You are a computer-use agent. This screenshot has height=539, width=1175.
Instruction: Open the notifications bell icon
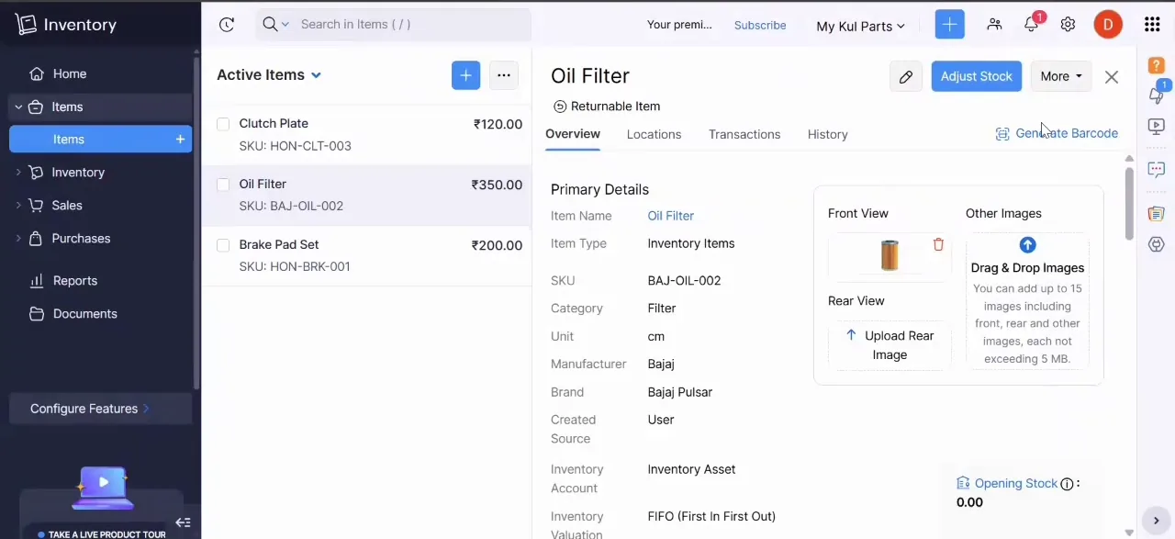point(1032,25)
